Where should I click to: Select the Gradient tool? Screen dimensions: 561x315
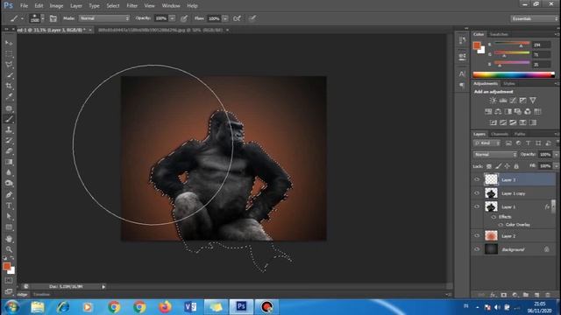tap(9, 162)
